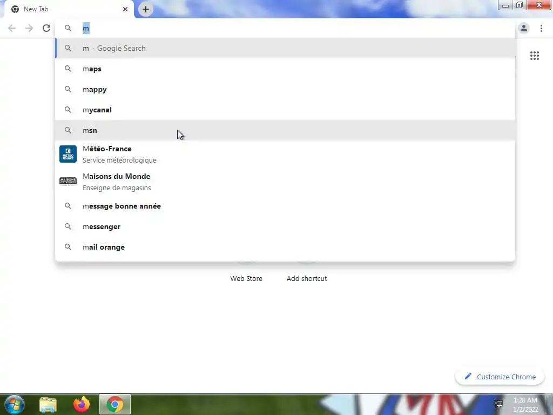
Task: Click search icon beside 'maps'
Action: (68, 69)
